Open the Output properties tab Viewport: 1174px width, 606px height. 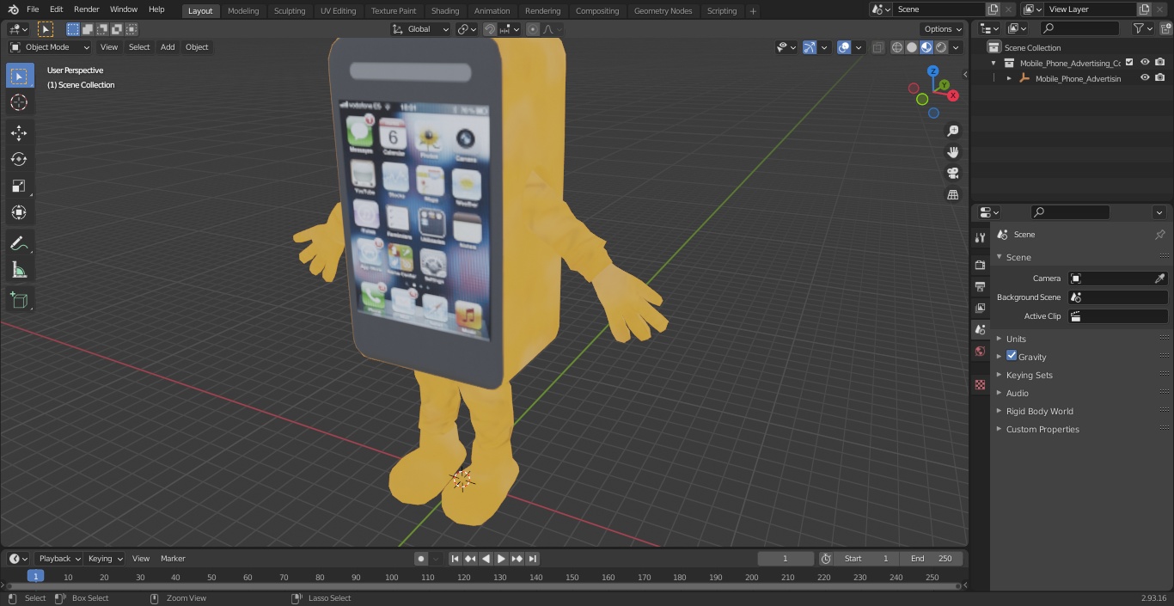(x=980, y=286)
